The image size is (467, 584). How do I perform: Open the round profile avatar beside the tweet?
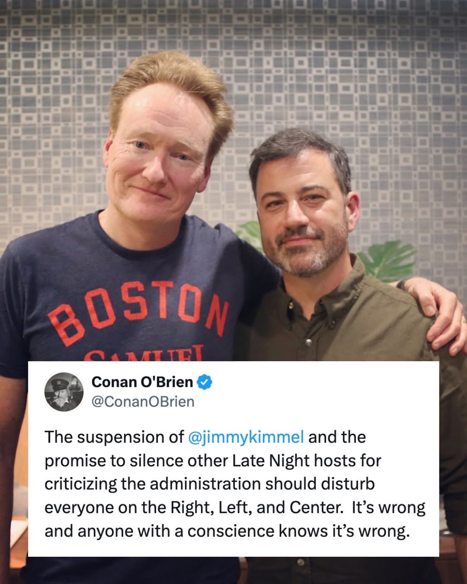(64, 391)
